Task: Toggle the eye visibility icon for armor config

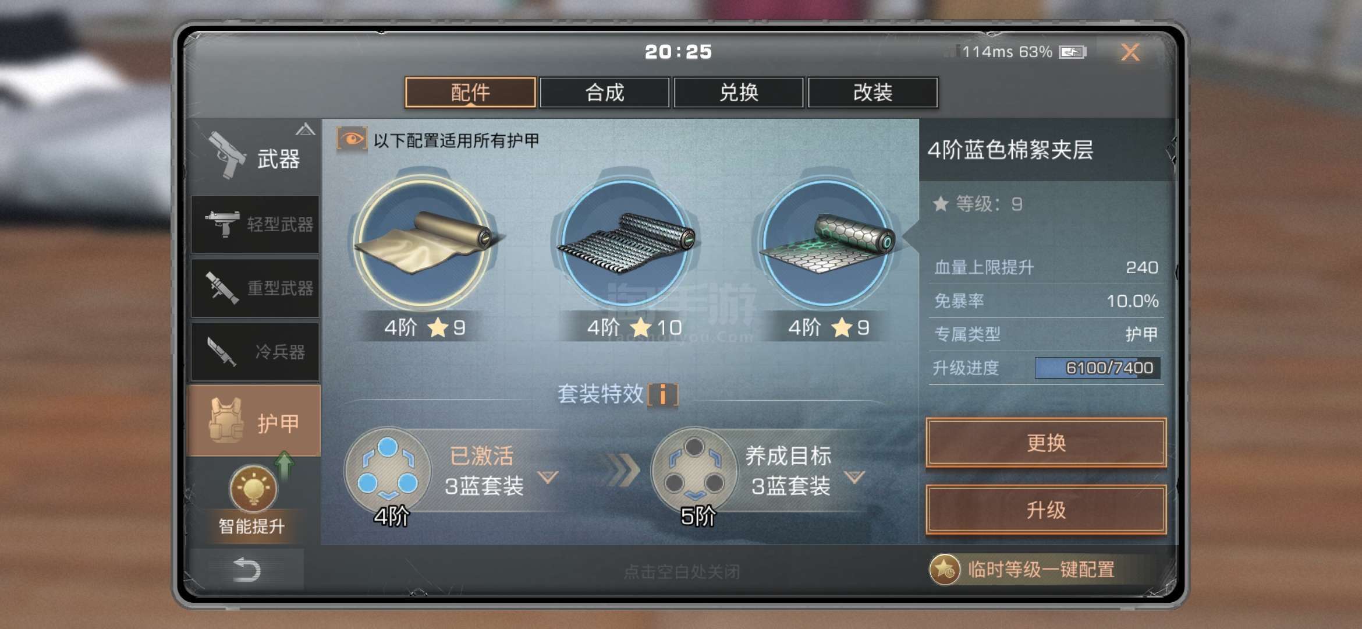Action: [x=352, y=140]
